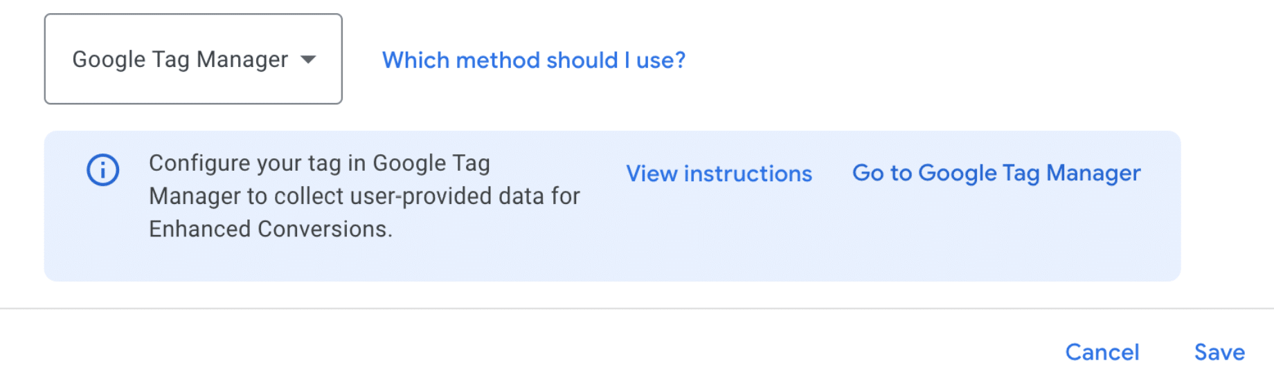Click the empty footer area left of Cancel
The height and width of the screenshot is (390, 1274).
pyautogui.click(x=526, y=351)
